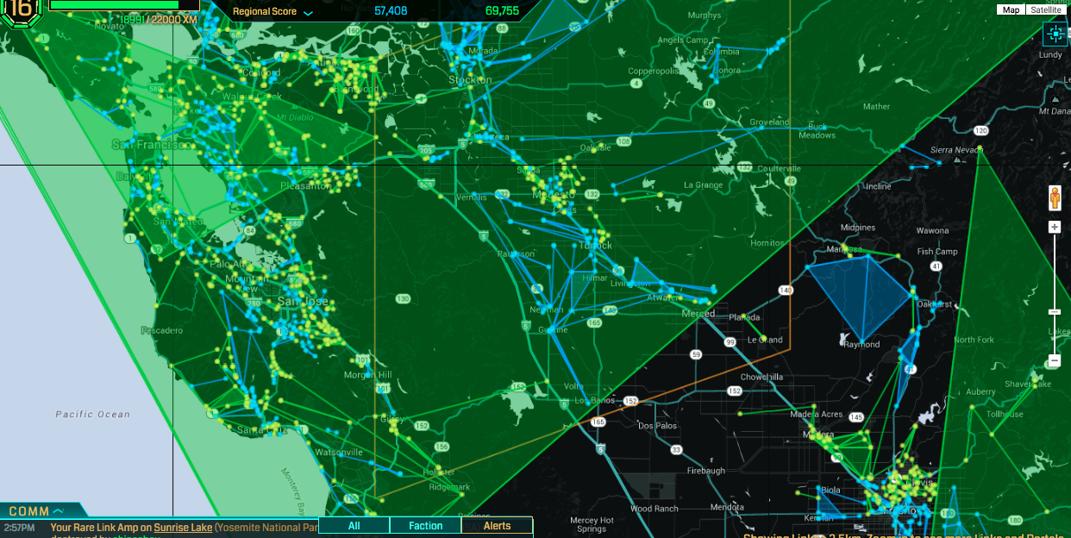Click the Chowchilla map label
The image size is (1071, 538).
(761, 377)
